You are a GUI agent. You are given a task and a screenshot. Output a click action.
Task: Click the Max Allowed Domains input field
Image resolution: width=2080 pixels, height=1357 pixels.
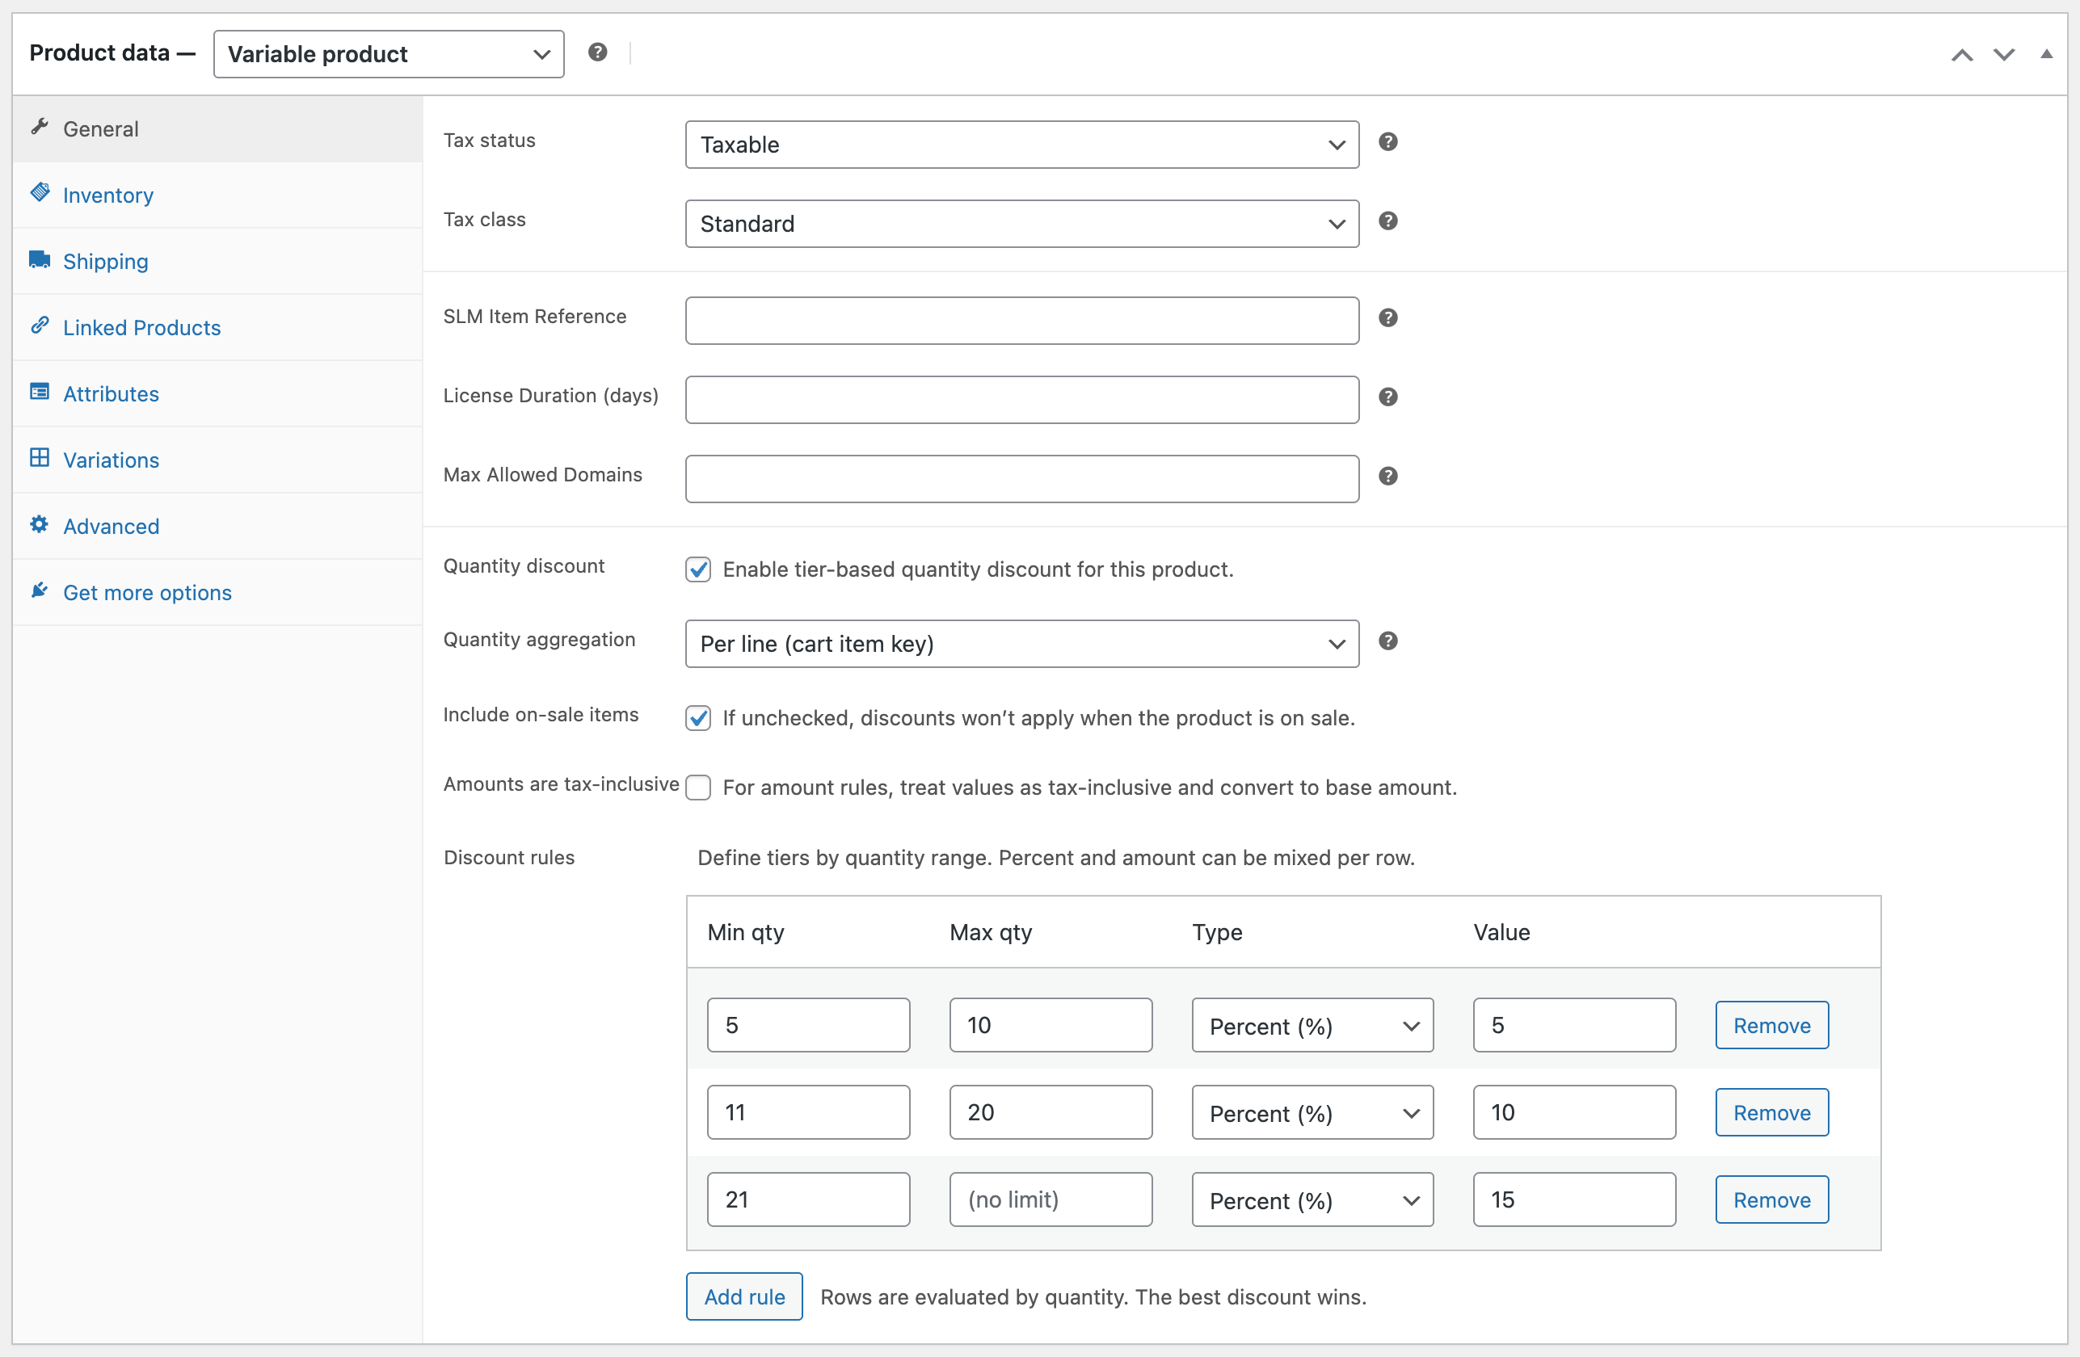[x=1021, y=479]
